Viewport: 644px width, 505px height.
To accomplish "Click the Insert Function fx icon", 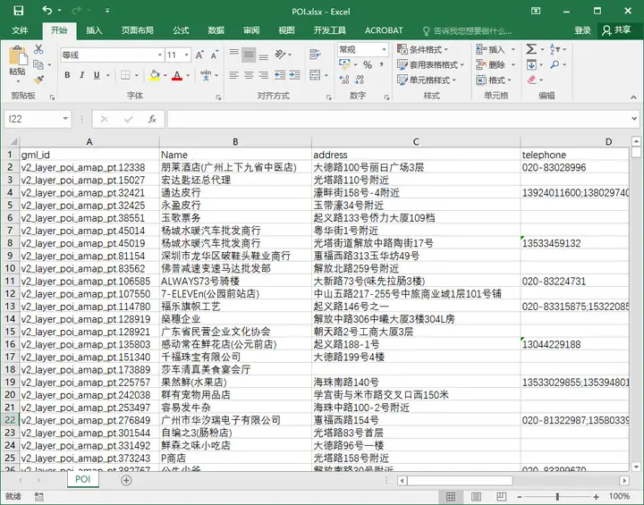I will [152, 119].
